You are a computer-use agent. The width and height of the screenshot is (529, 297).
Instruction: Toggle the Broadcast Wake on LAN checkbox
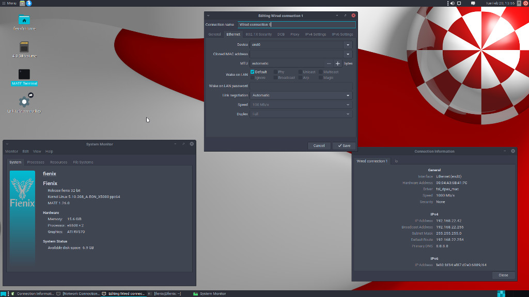pos(276,77)
